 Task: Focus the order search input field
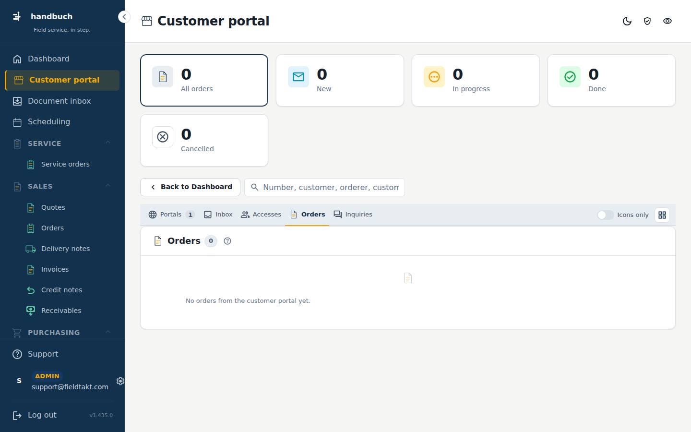pyautogui.click(x=324, y=187)
